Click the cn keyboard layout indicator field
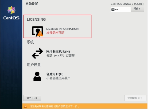Viewport: 148px width, 109px height. [x=121, y=10]
